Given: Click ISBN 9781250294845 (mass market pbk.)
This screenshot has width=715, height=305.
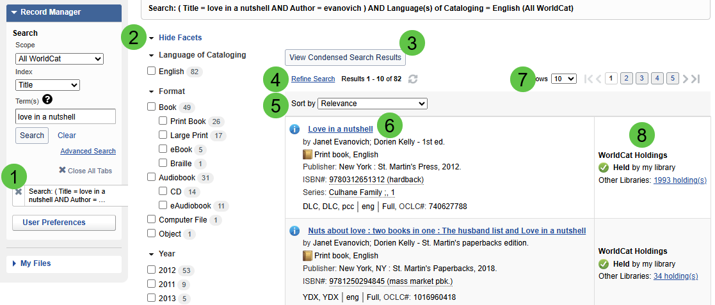Looking at the screenshot, I should pos(391,281).
